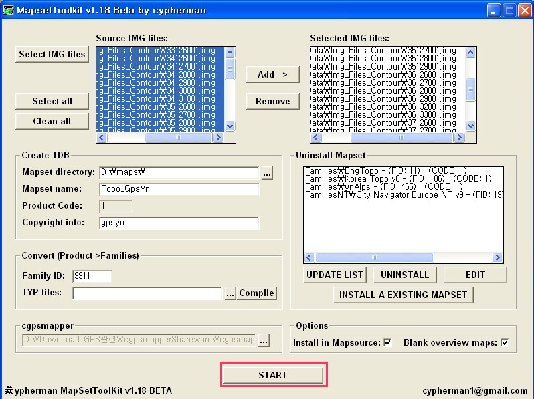Select source file 34128001.img
Viewport: 534px width, 399px height.
click(x=156, y=74)
